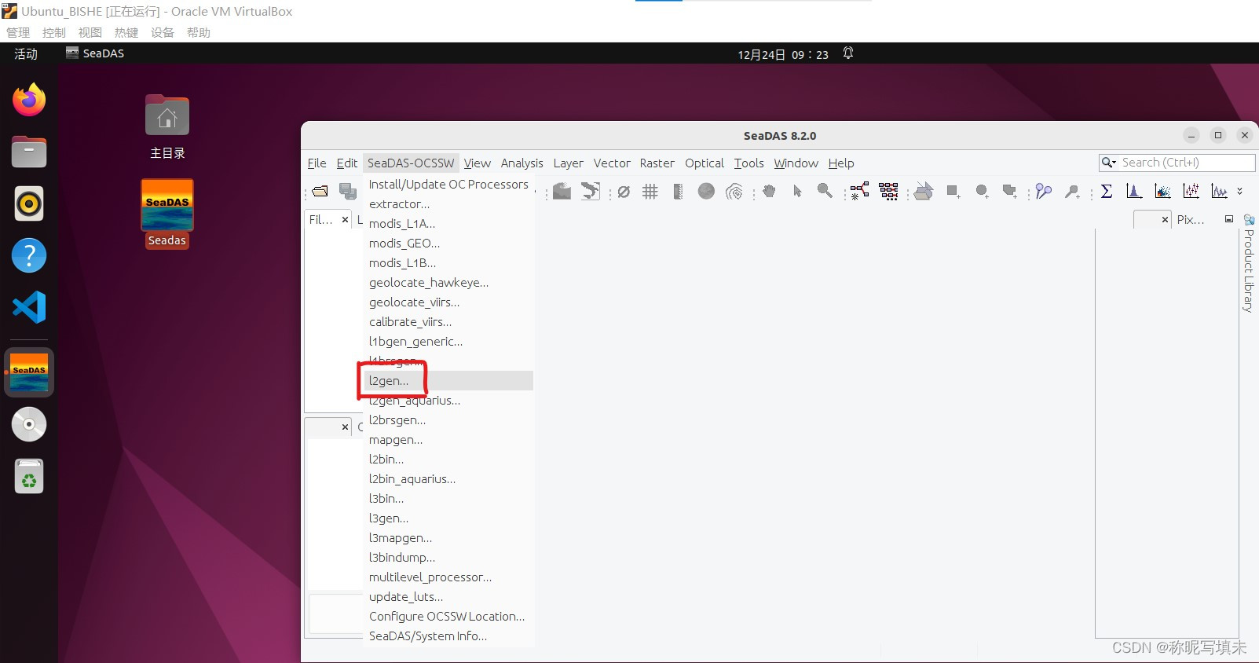Open the Help menu

click(841, 163)
